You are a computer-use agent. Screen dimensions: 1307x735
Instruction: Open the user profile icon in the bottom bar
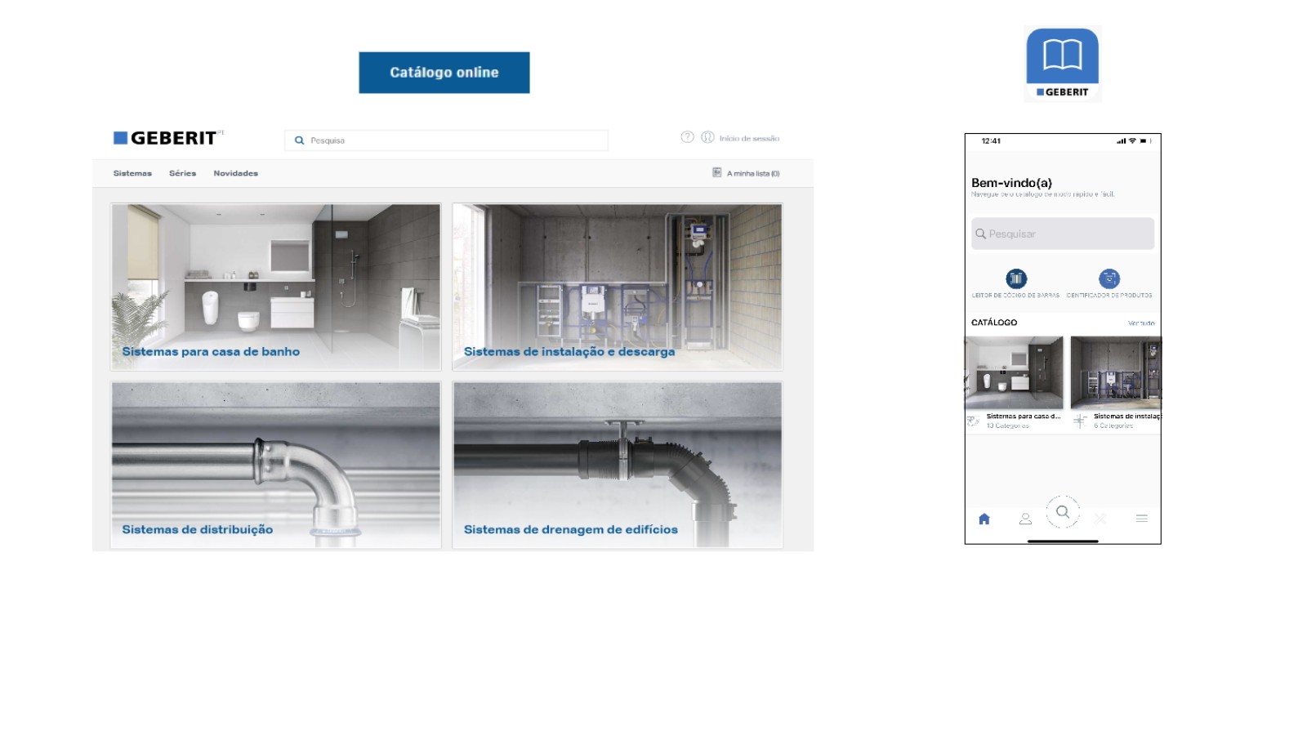click(1026, 518)
